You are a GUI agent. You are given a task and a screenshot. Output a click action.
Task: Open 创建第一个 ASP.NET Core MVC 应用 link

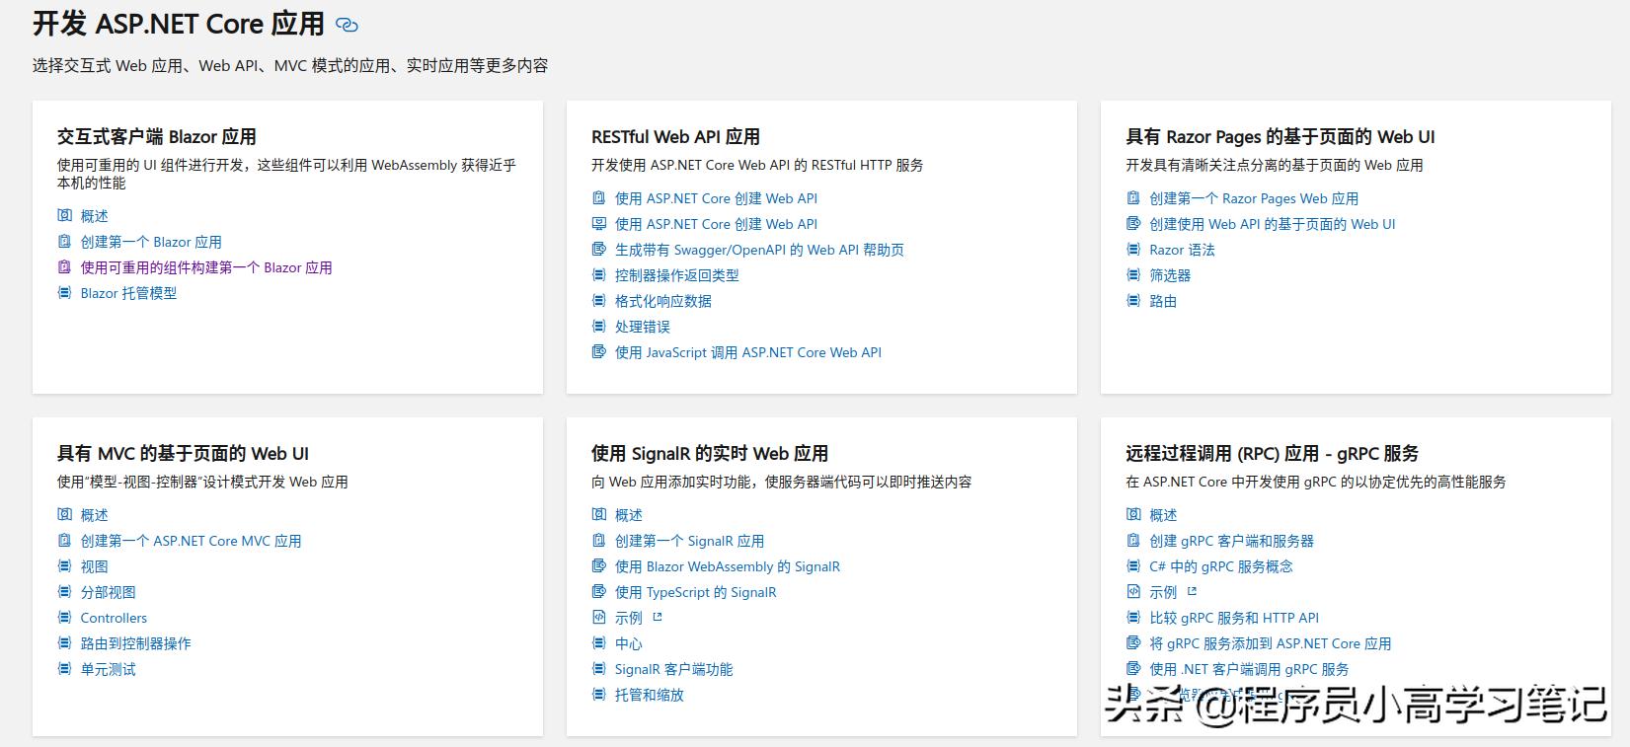pos(192,541)
